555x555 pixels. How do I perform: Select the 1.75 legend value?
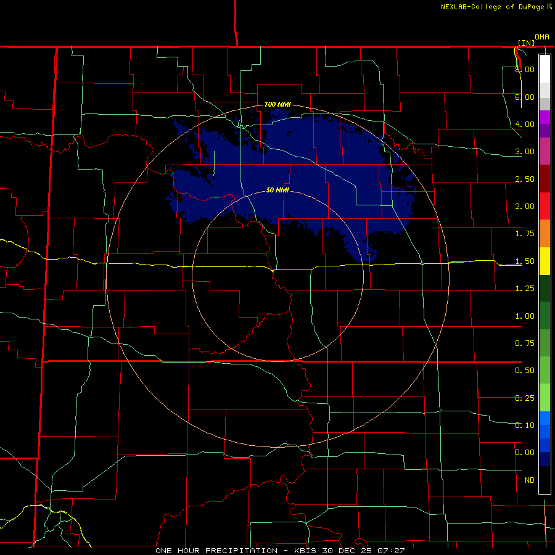coord(525,234)
